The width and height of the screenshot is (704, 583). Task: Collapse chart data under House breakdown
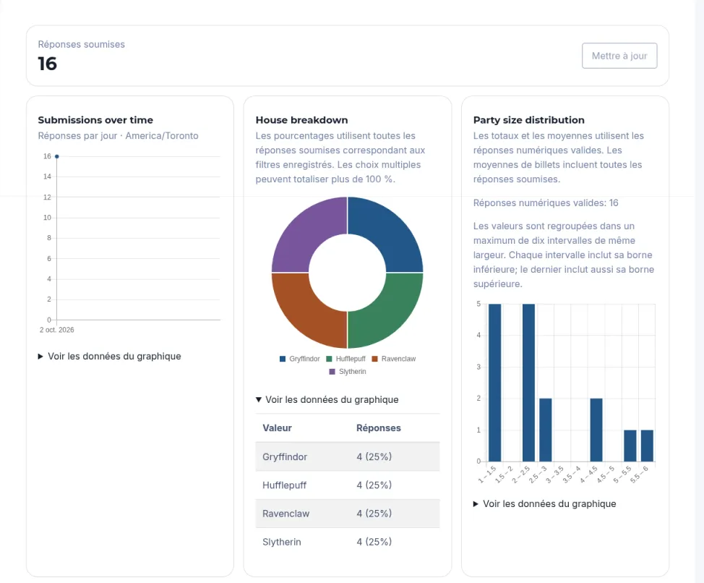pyautogui.click(x=327, y=399)
